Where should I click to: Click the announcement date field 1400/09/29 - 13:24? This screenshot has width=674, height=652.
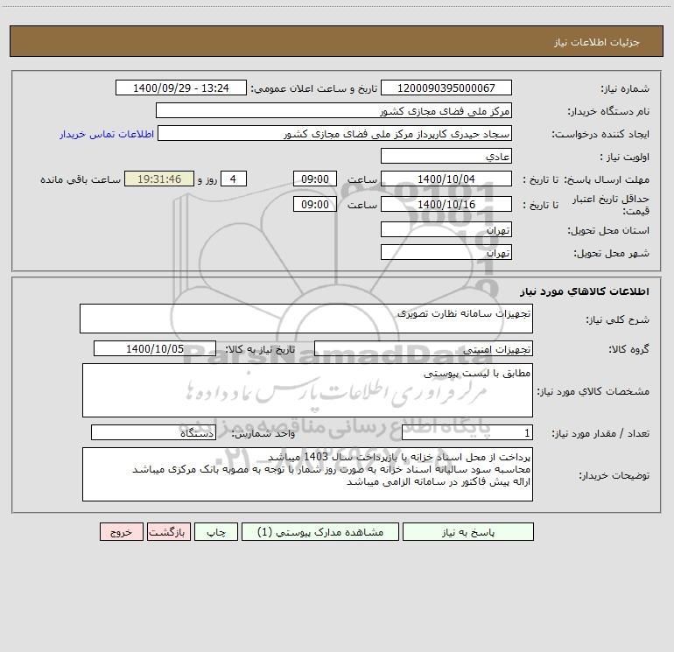point(181,88)
